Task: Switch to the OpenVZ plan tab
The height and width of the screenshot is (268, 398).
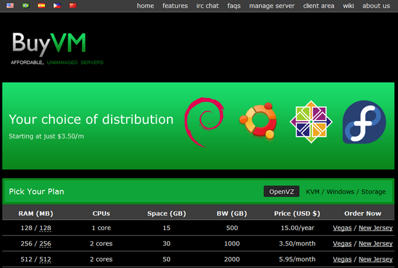Action: tap(282, 192)
